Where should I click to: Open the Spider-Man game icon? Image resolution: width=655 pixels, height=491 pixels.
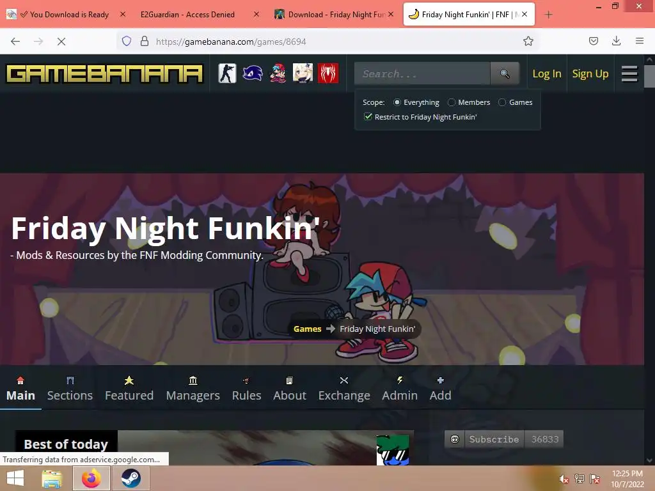click(328, 74)
